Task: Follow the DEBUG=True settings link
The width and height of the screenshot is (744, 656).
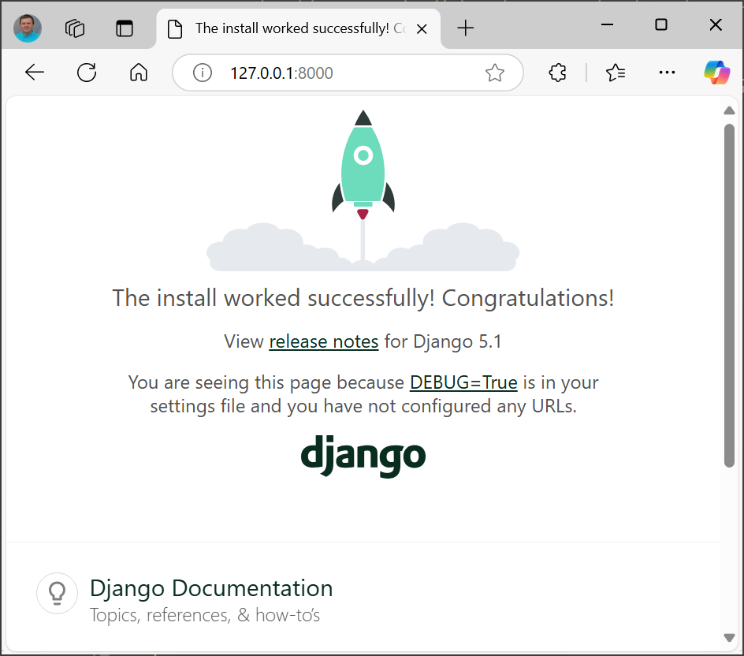Action: (x=463, y=382)
